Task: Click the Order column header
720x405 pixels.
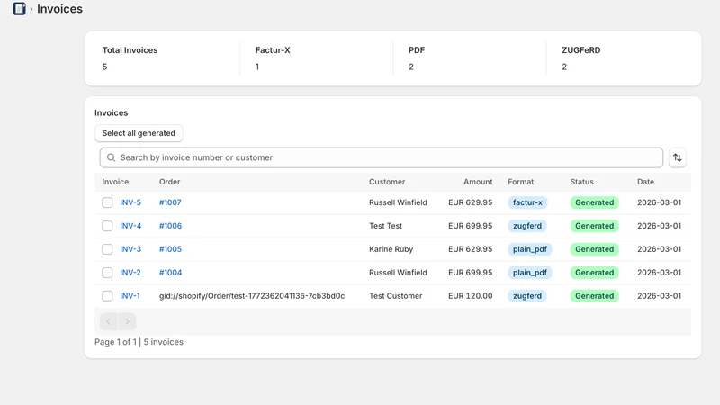Action: pyautogui.click(x=169, y=182)
